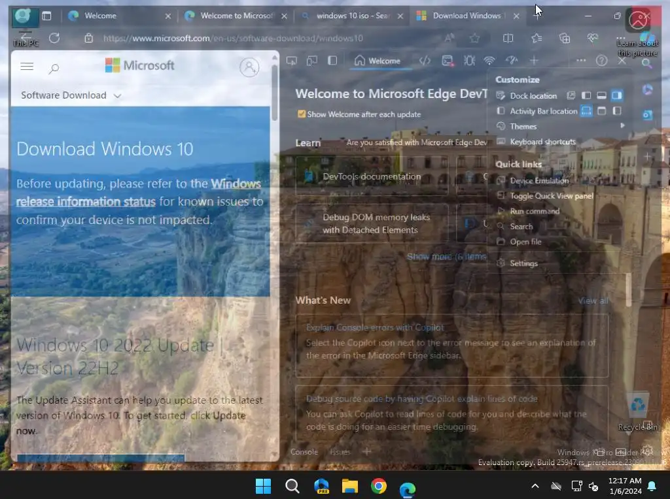The image size is (670, 499).
Task: Expand the Themes submenu arrow
Action: coord(623,126)
